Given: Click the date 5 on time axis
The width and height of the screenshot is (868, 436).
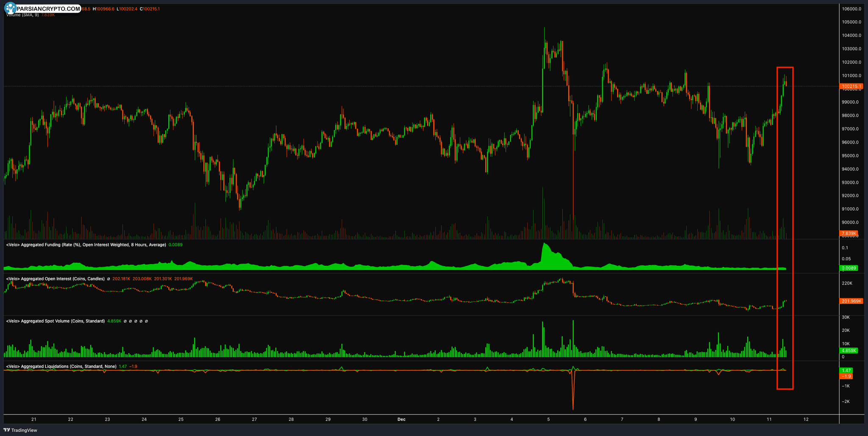Looking at the screenshot, I should click(x=548, y=419).
